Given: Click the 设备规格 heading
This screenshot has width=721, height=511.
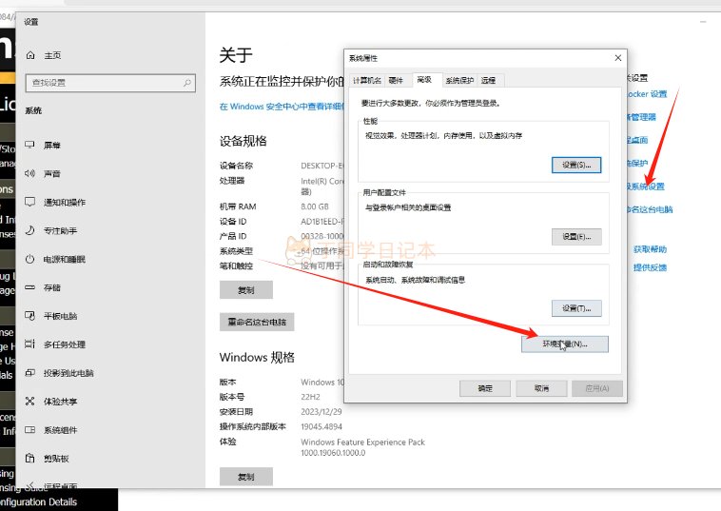Looking at the screenshot, I should [243, 141].
